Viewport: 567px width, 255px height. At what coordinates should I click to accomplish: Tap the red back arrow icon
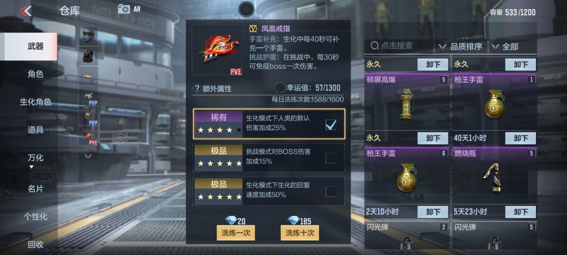click(26, 10)
